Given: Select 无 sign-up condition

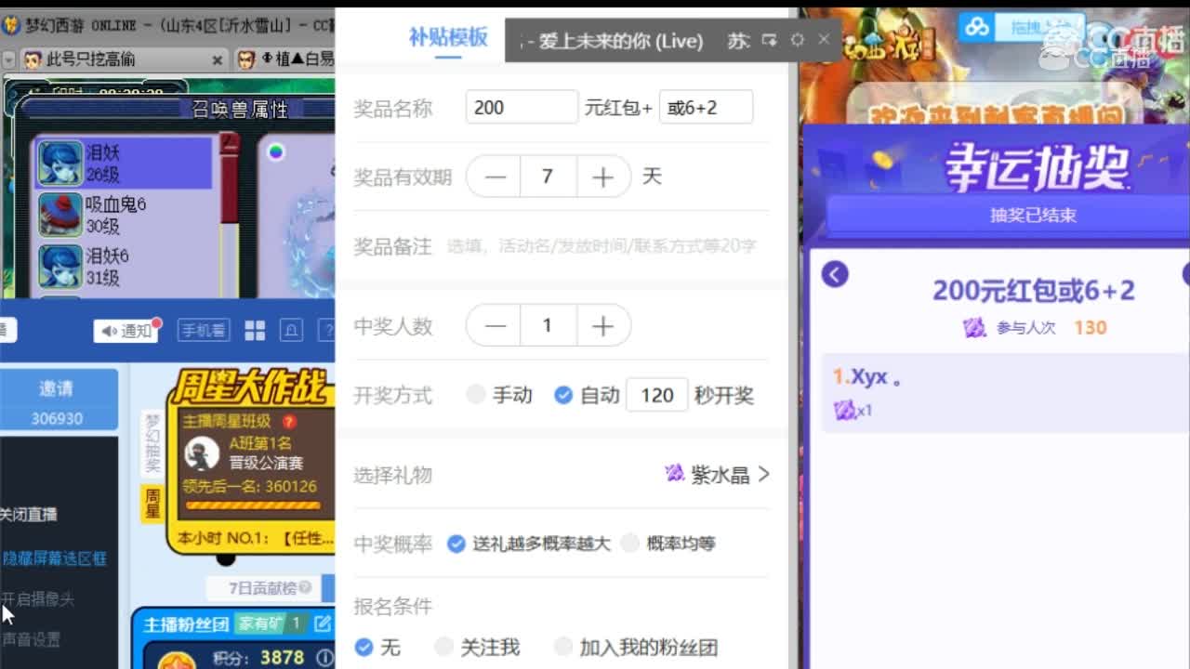Looking at the screenshot, I should point(377,647).
